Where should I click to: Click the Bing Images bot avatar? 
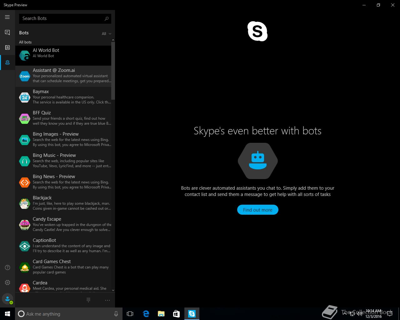pos(25,140)
